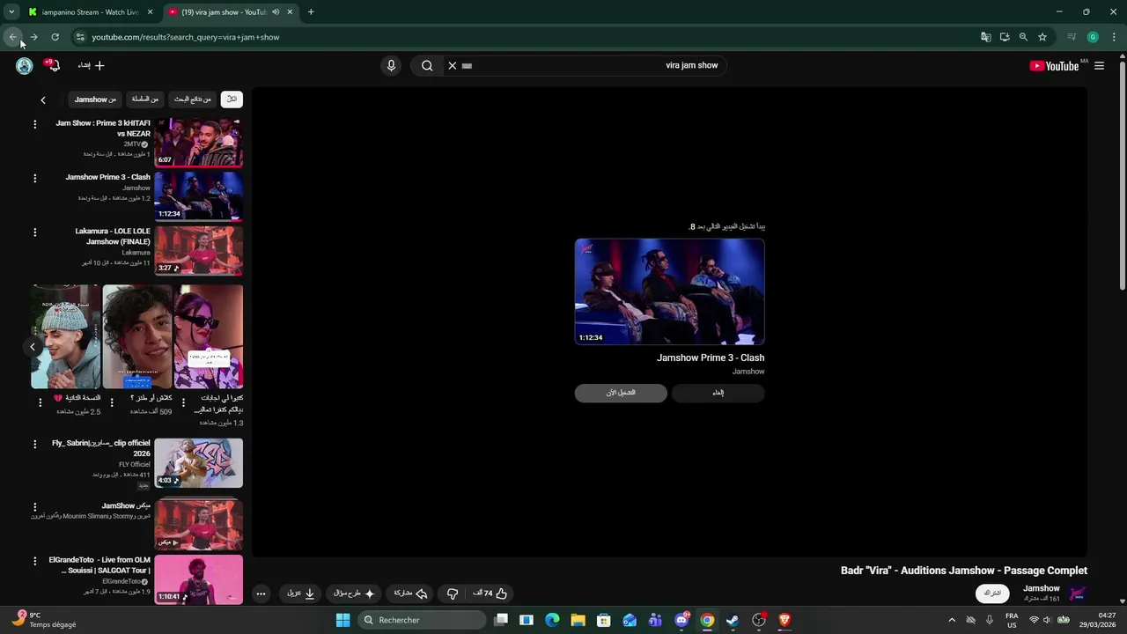Image resolution: width=1127 pixels, height=634 pixels.
Task: Cancel the autoplay countdown
Action: tap(718, 393)
